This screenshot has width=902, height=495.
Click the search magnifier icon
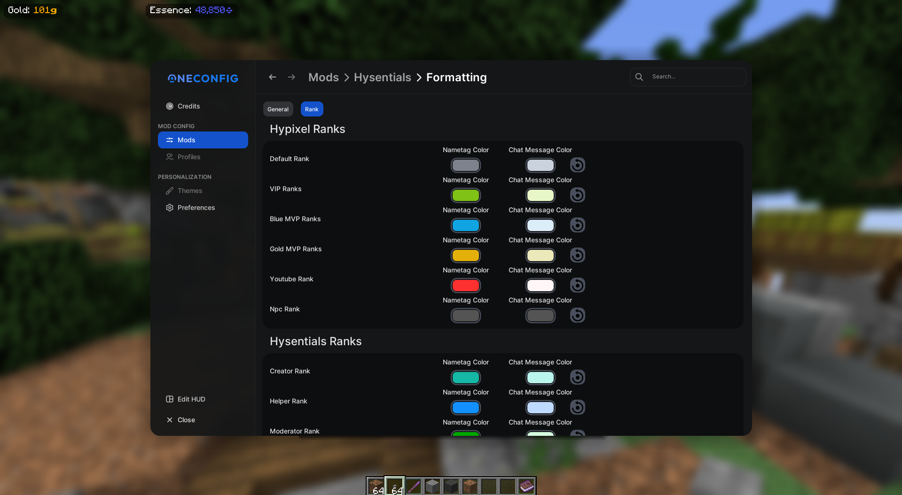(639, 77)
